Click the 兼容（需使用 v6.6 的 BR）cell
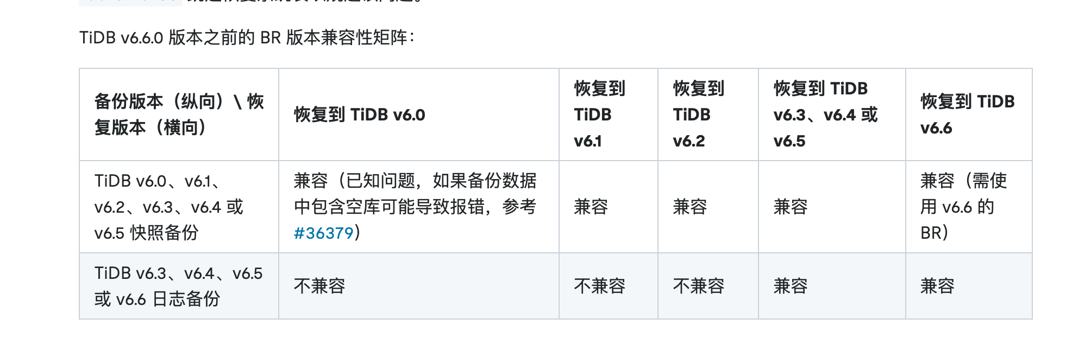Viewport: 1066px width, 344px height. 963,207
